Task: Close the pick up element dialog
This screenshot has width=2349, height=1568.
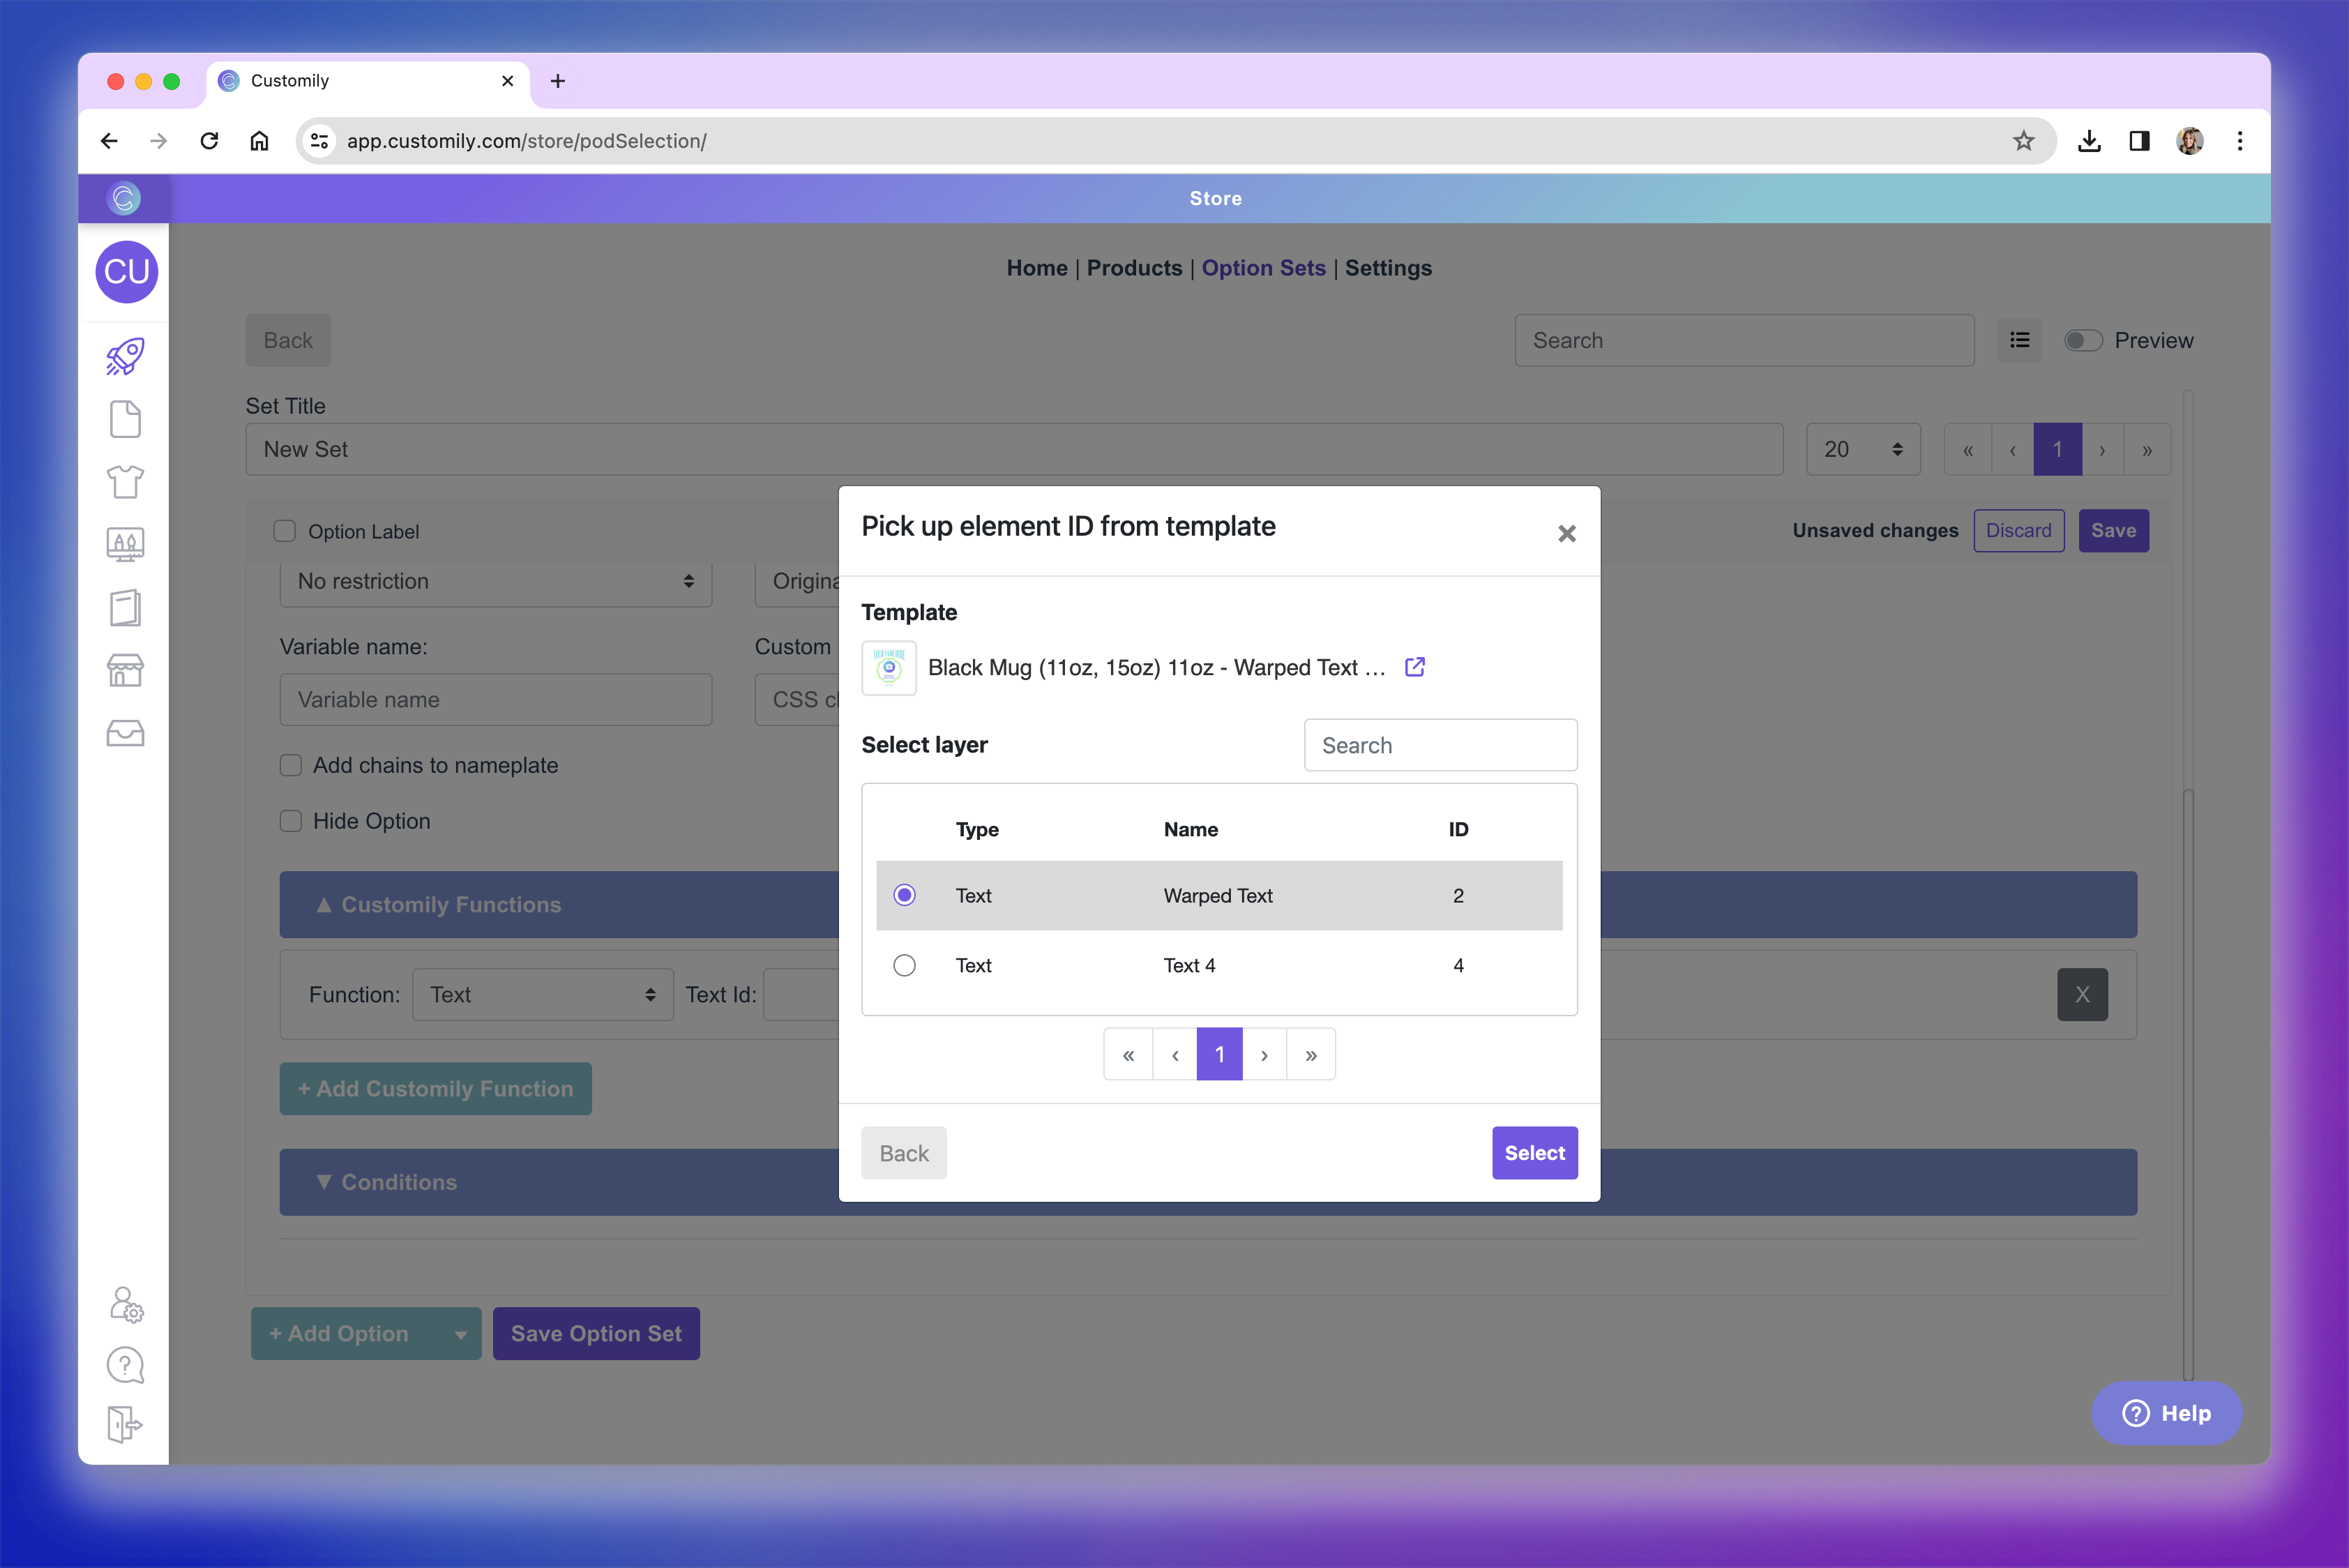Action: point(1566,533)
